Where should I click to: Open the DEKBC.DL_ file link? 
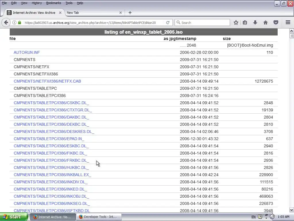51,124
